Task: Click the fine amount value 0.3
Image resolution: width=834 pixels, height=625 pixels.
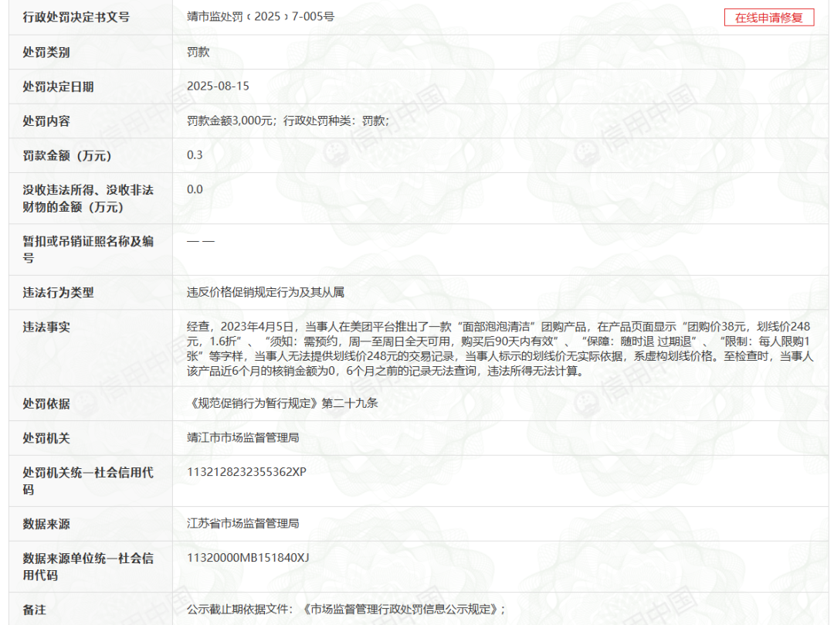Action: [195, 155]
